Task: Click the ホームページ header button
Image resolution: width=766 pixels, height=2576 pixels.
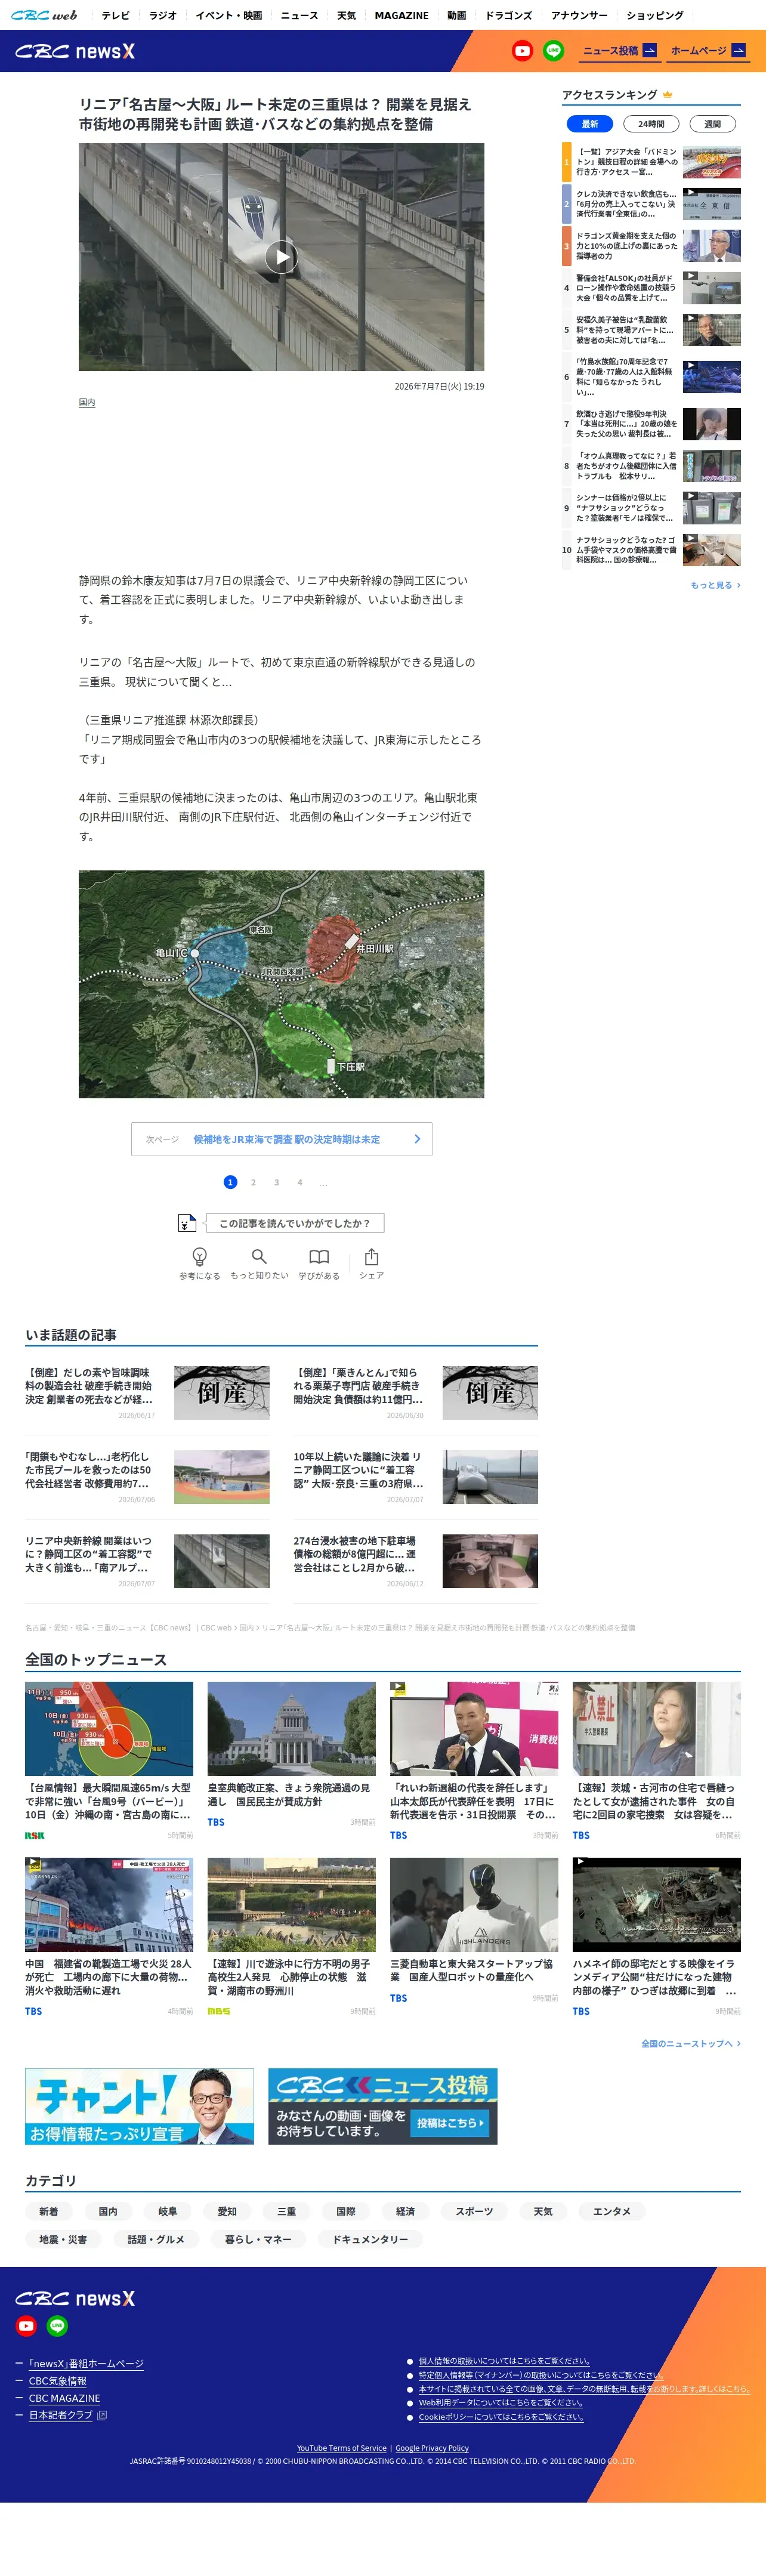Action: [x=708, y=51]
